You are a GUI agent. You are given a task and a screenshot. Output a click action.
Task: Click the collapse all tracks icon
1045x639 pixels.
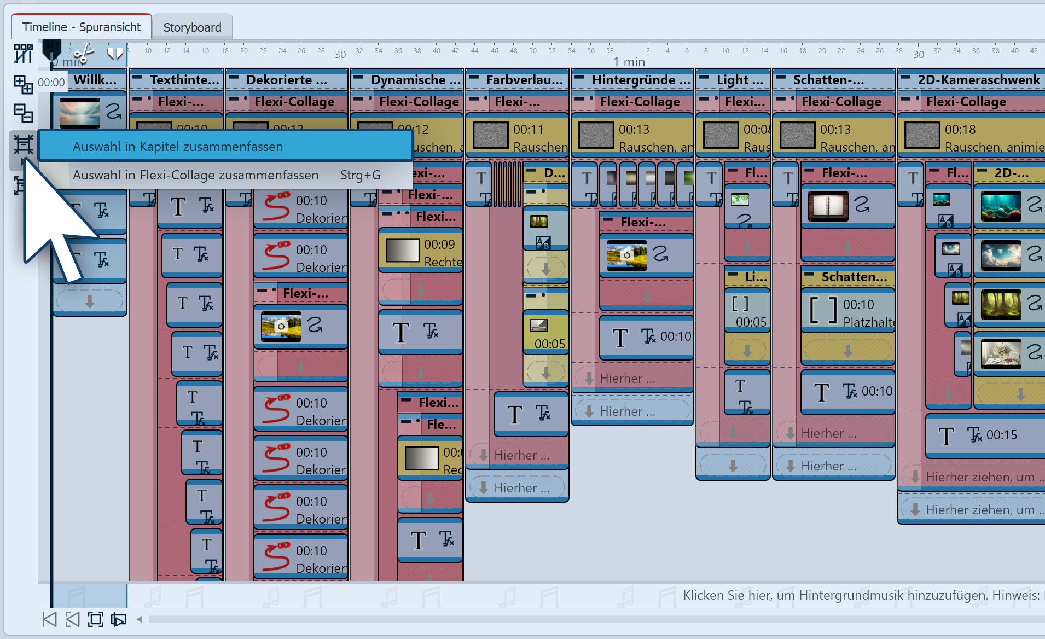23,113
